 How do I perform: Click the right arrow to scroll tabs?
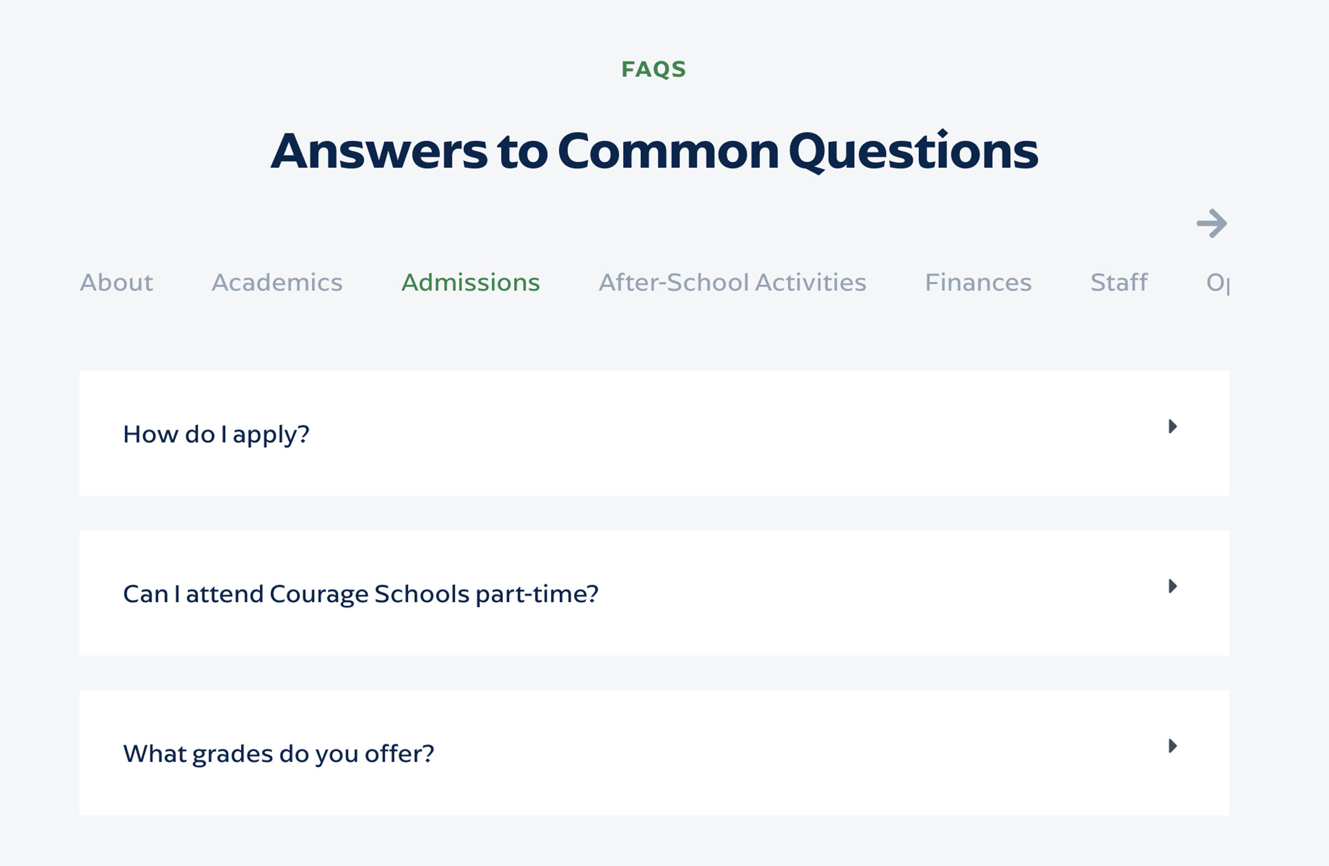click(1212, 223)
